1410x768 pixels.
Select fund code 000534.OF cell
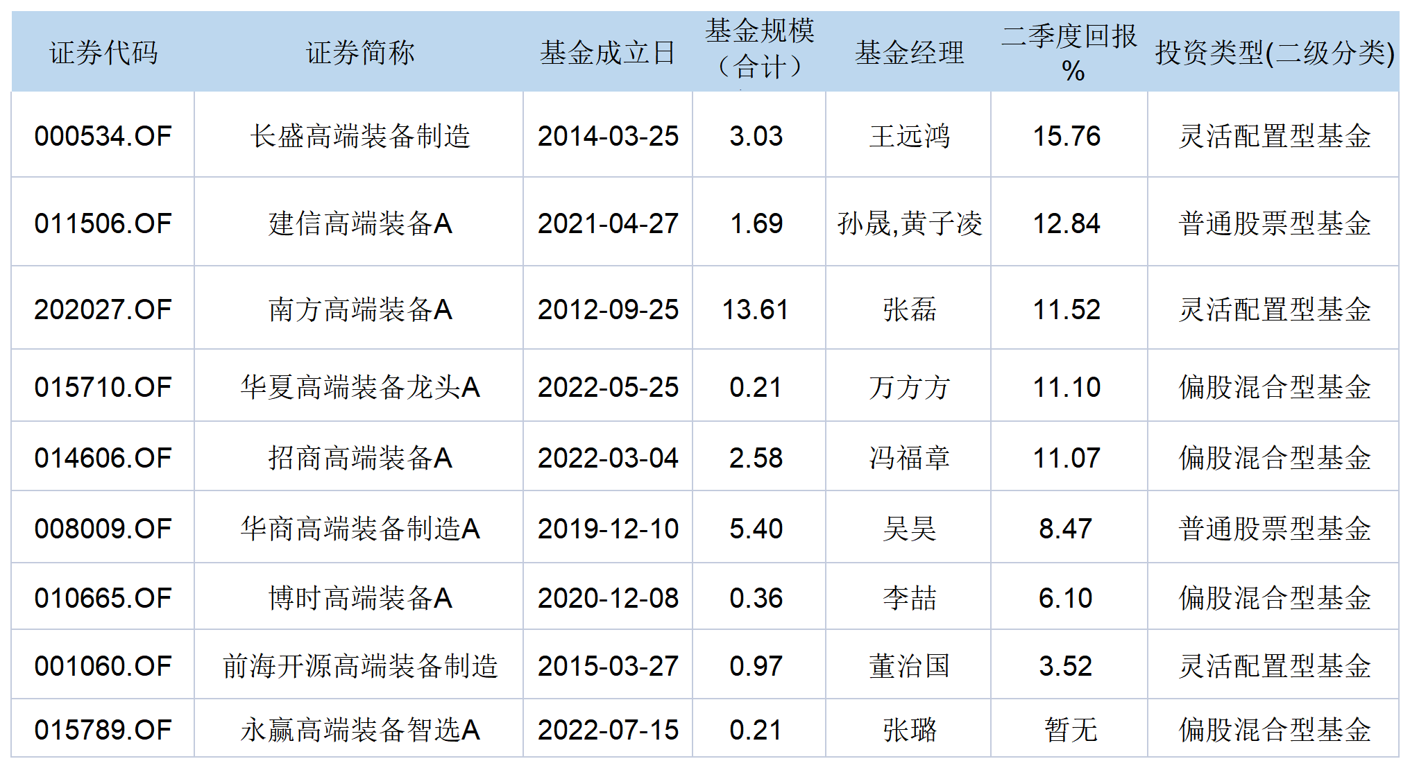(x=103, y=136)
